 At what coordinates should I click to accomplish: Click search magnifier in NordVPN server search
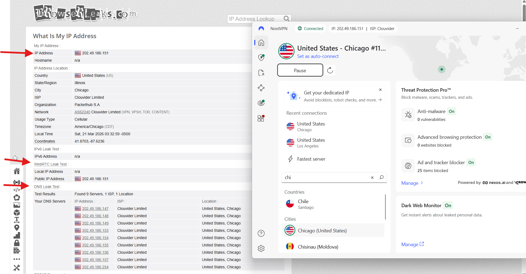382,177
